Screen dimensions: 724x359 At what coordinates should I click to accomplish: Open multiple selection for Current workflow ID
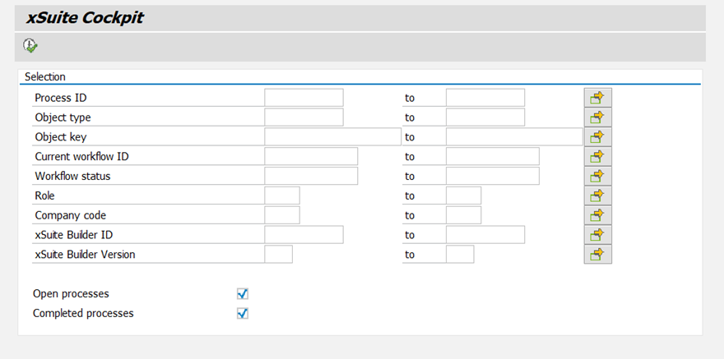coord(597,156)
